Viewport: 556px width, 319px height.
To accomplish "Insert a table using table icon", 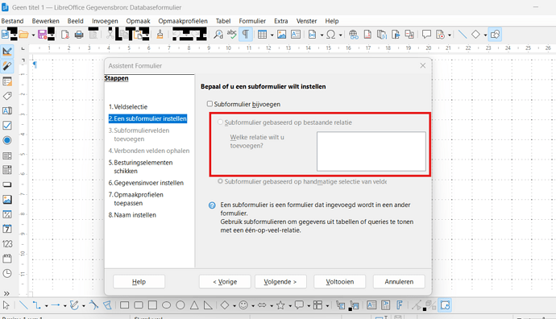I will pos(262,35).
